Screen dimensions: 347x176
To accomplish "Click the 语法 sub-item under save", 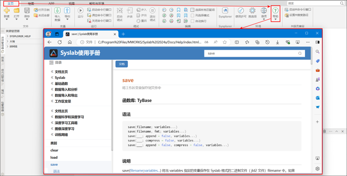I will coord(57,171).
